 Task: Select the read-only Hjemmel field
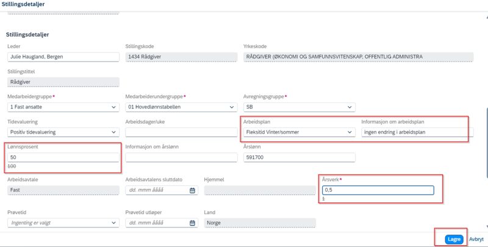click(x=260, y=190)
